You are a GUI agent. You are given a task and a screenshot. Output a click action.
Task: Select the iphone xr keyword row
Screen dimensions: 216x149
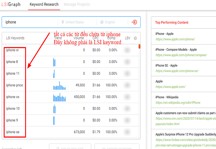pos(70,50)
